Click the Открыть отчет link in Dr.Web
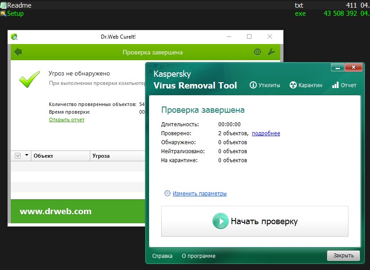 pos(67,120)
